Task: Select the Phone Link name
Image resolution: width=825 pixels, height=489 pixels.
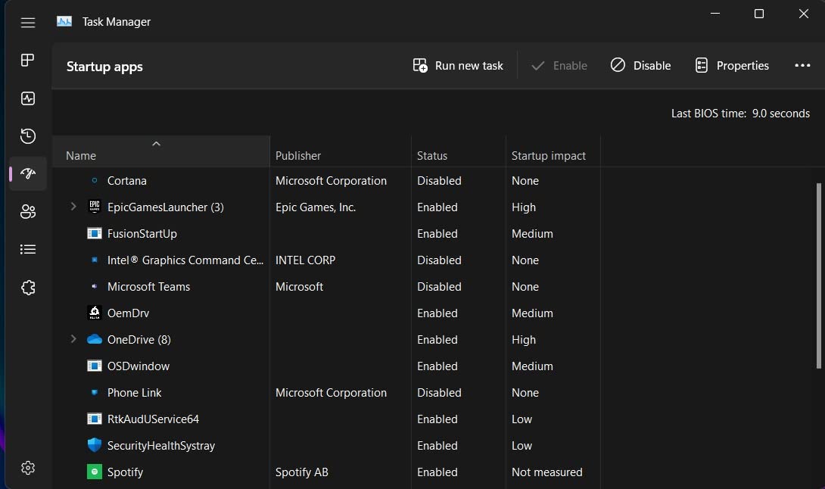Action: point(134,393)
